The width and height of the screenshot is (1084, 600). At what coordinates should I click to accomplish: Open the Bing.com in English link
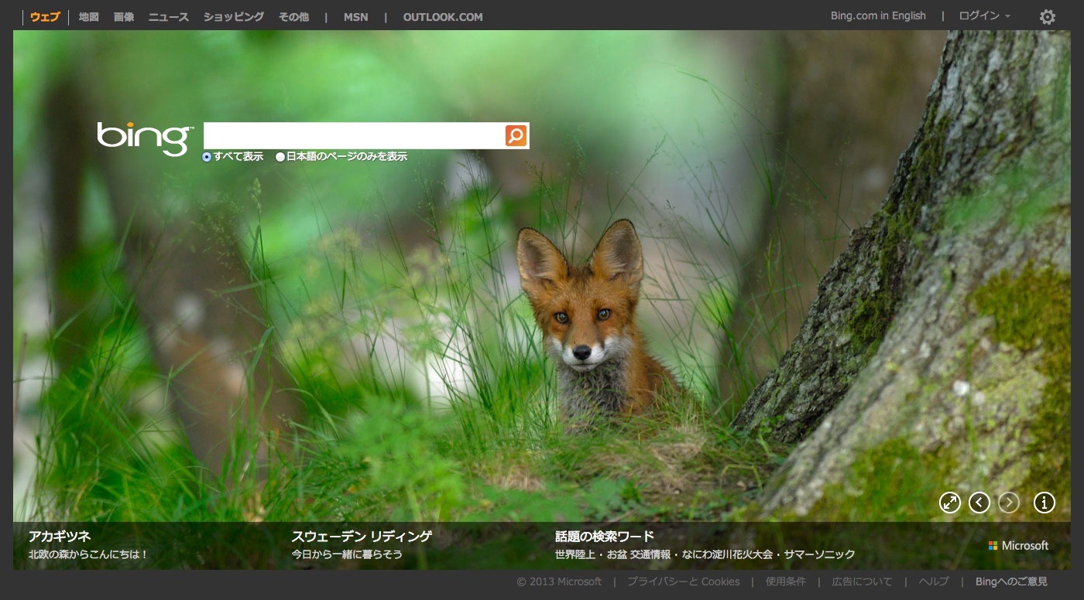pyautogui.click(x=878, y=16)
